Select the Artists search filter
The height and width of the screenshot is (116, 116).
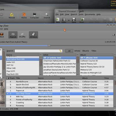click(77, 51)
